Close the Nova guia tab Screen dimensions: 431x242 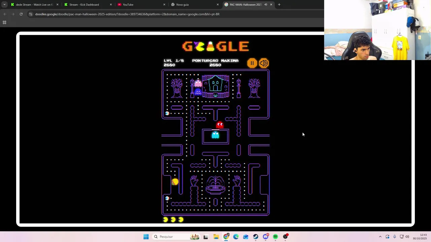click(x=218, y=5)
